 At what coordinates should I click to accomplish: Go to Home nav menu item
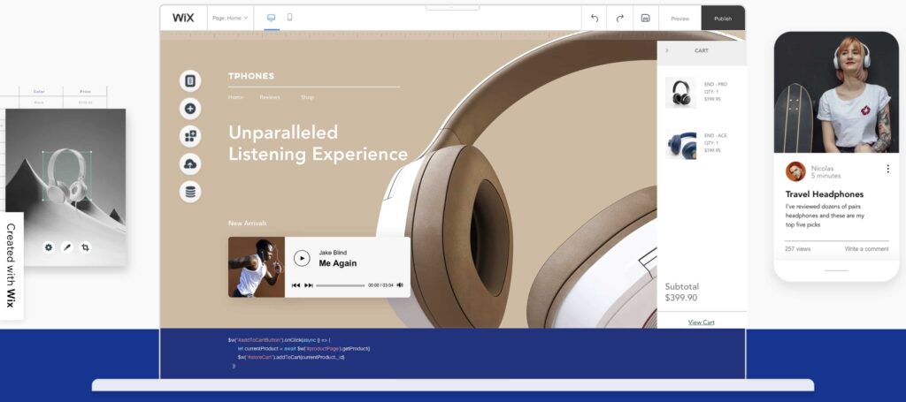[x=235, y=97]
